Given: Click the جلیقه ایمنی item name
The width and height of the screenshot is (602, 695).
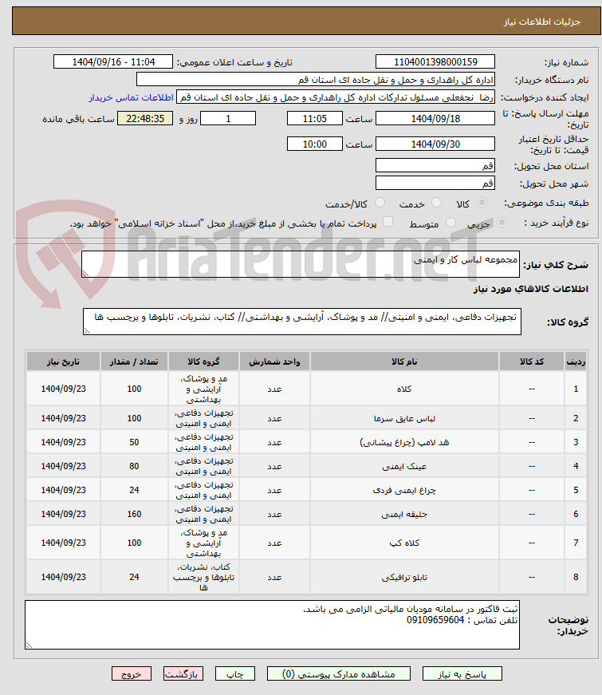Looking at the screenshot, I should coord(404,514).
